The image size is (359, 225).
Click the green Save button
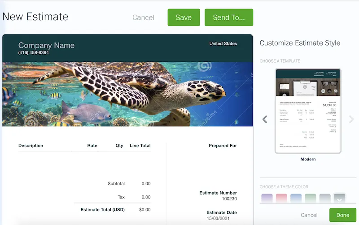pos(184,17)
